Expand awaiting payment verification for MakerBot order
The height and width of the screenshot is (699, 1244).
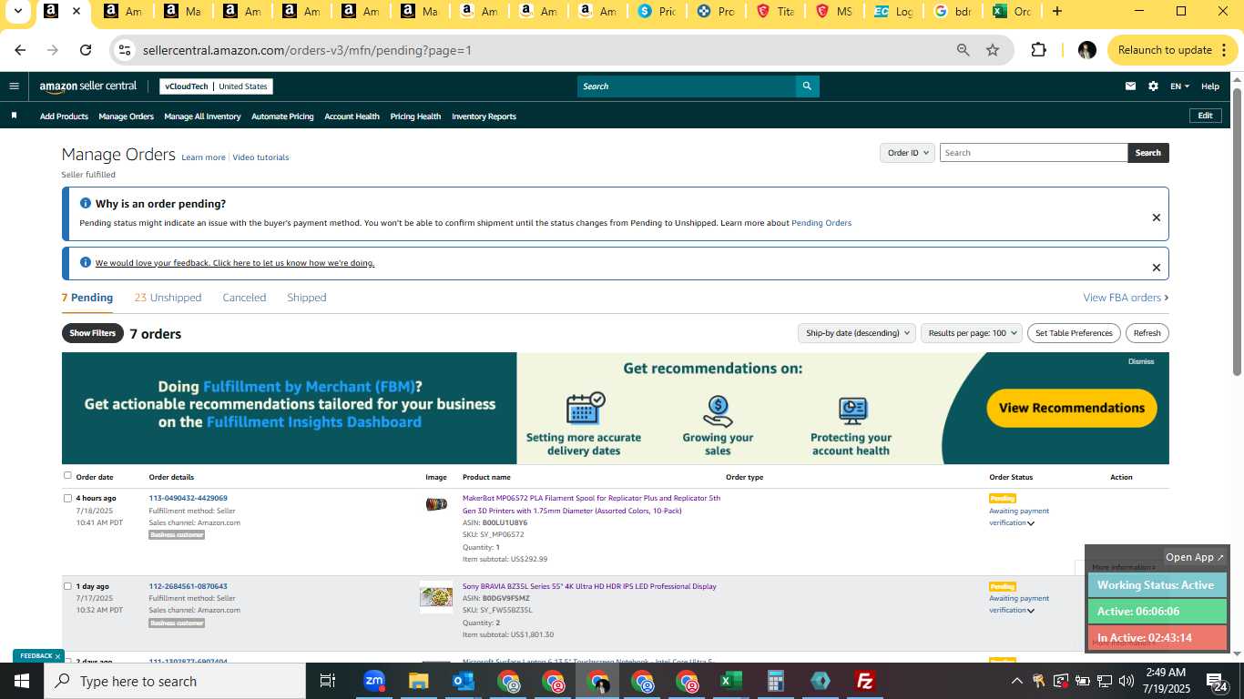[x=1031, y=523]
